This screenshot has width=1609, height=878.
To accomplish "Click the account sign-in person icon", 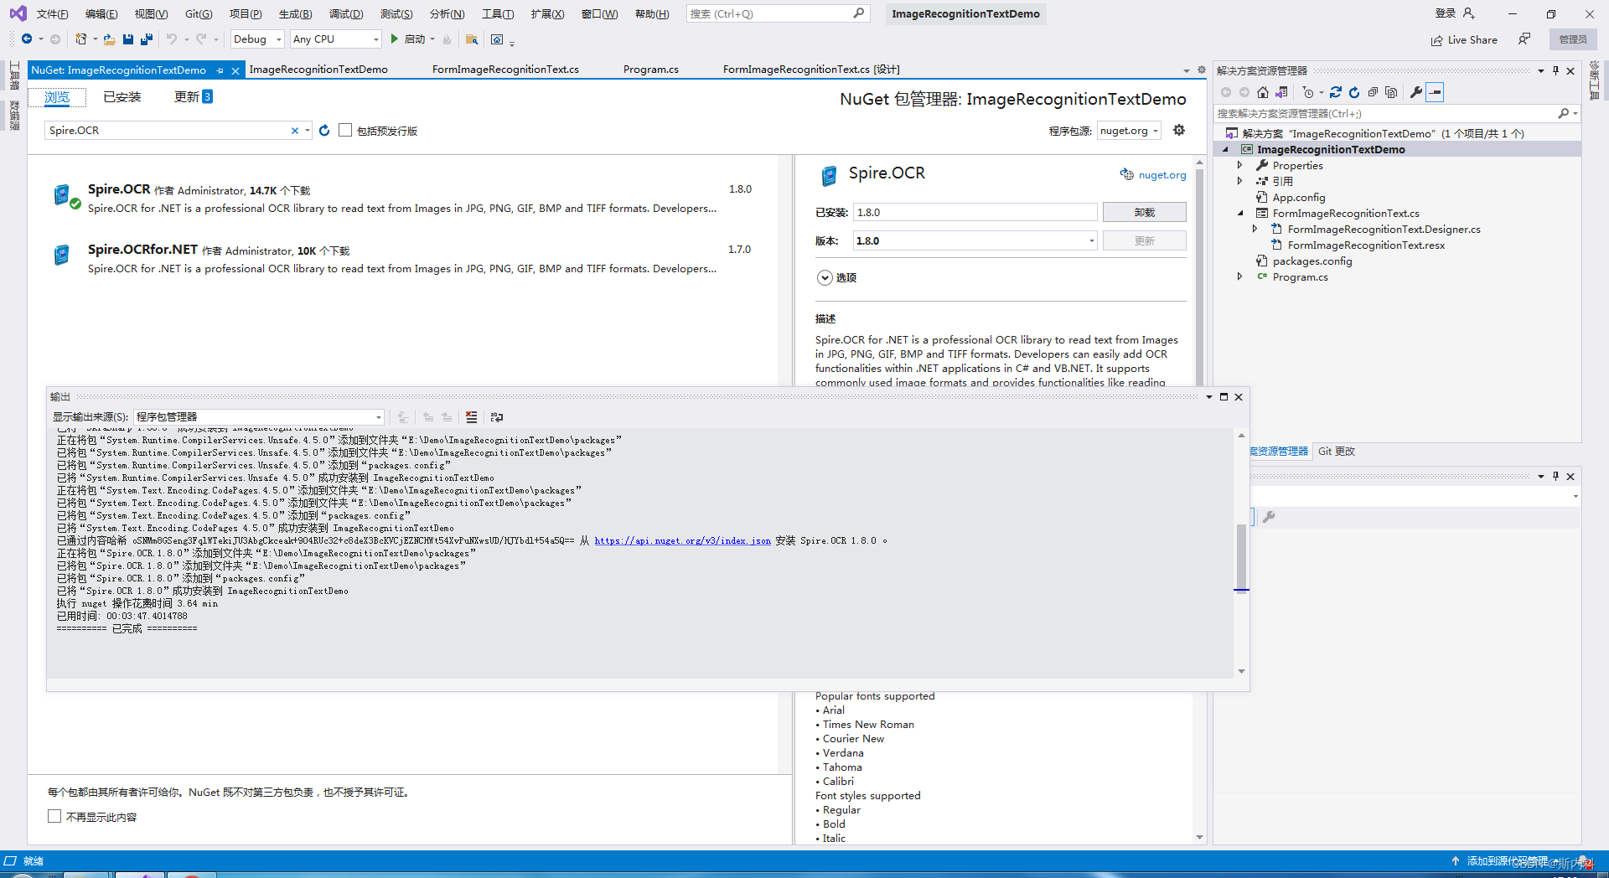I will (1468, 13).
